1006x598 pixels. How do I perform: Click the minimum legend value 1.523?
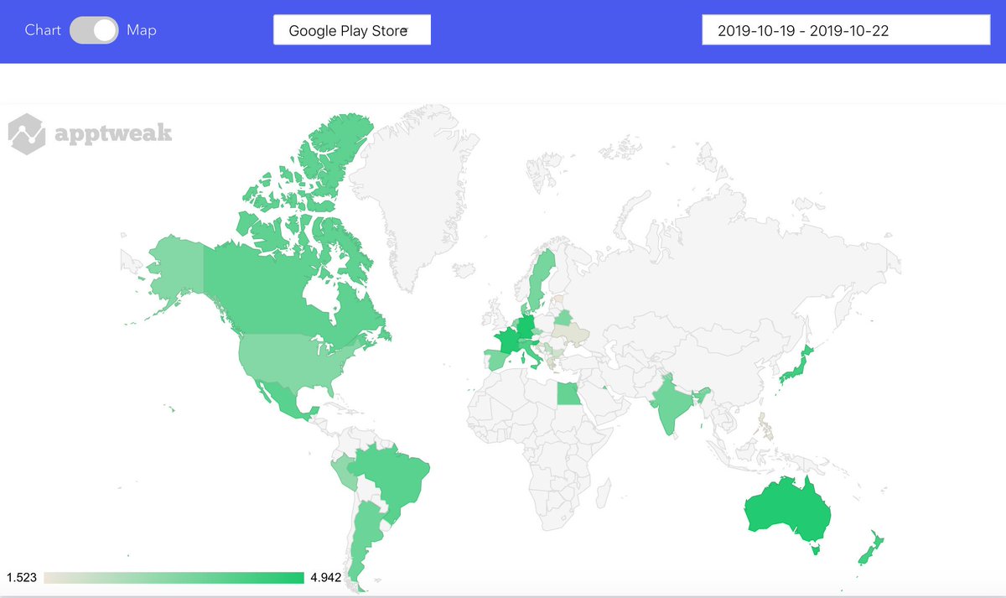pyautogui.click(x=21, y=577)
